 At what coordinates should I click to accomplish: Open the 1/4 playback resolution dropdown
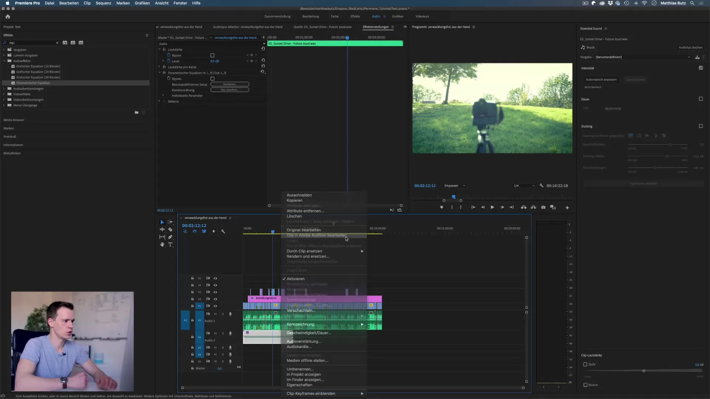[x=524, y=185]
